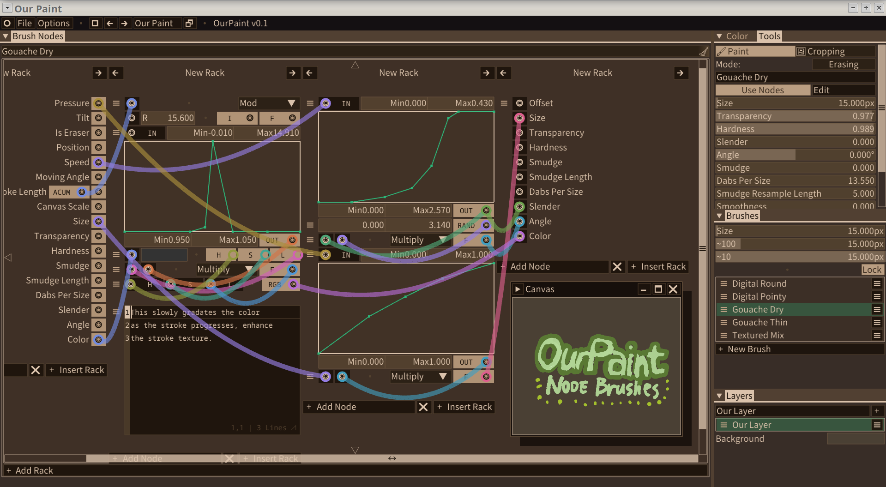The height and width of the screenshot is (487, 886).
Task: Click the Our Layer options menu icon
Action: click(877, 425)
